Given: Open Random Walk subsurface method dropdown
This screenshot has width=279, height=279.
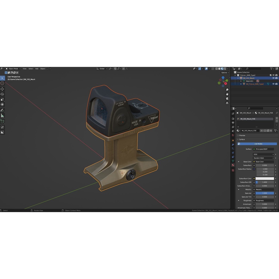Looking at the screenshot, I should 263,158.
